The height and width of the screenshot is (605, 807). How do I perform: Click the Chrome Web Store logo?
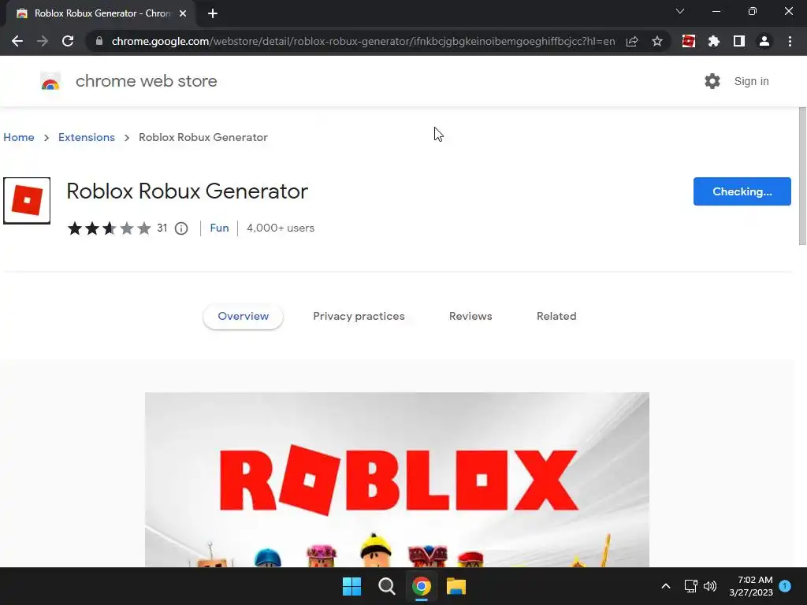(x=50, y=81)
